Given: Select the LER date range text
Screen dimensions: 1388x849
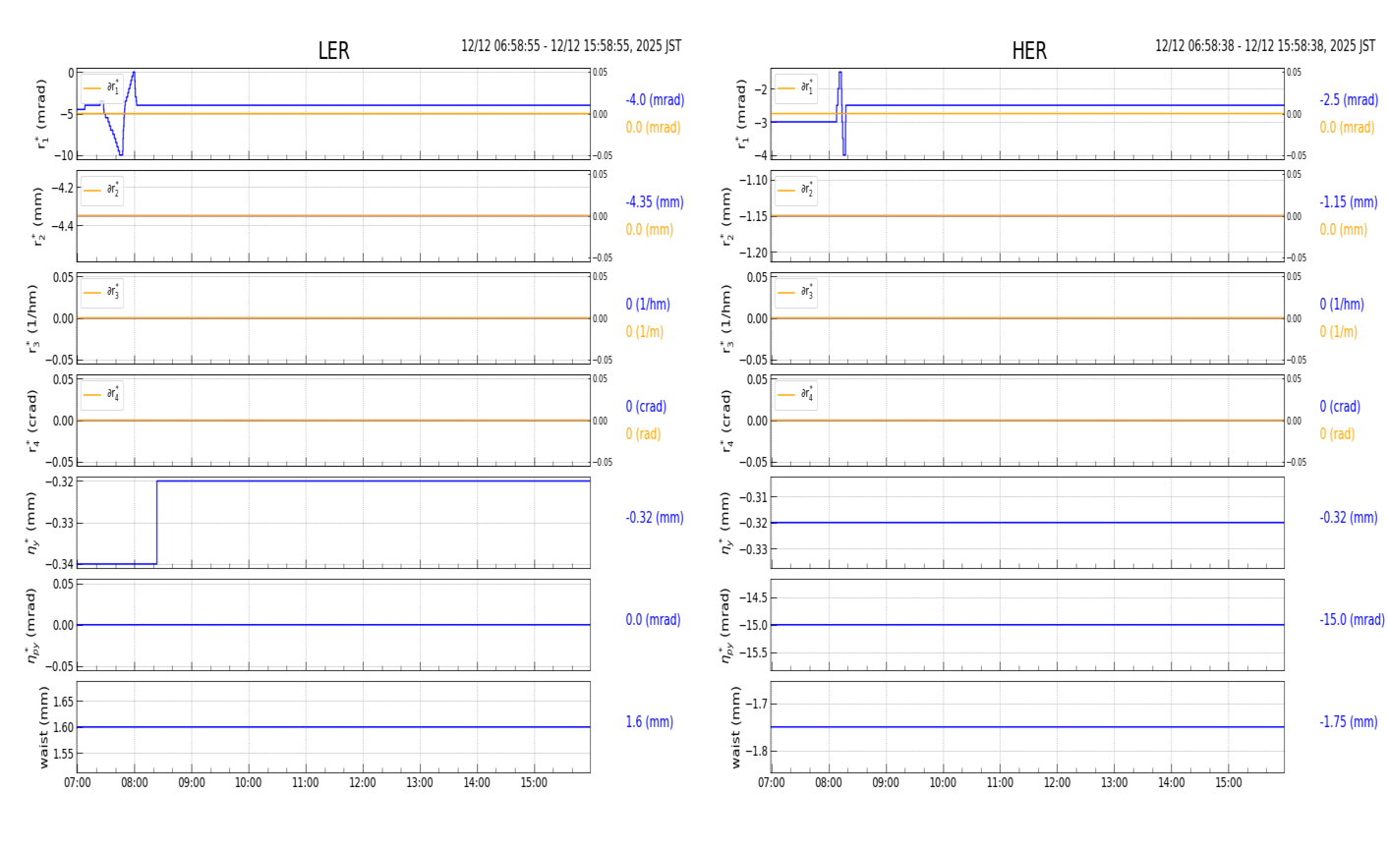Looking at the screenshot, I should tap(570, 46).
